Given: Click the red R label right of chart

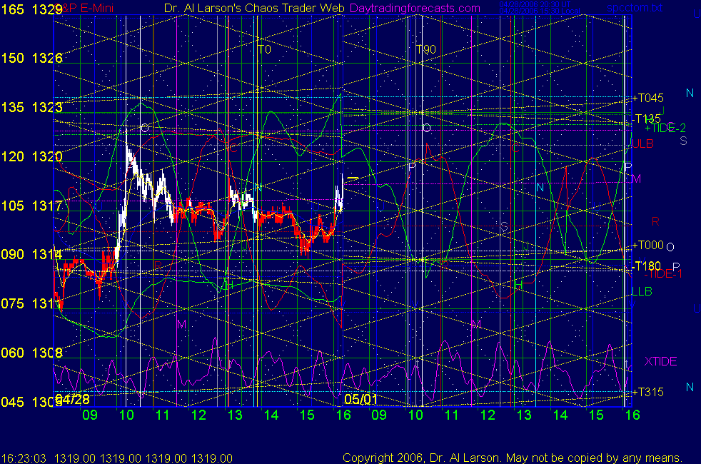Looking at the screenshot, I should pyautogui.click(x=655, y=221).
